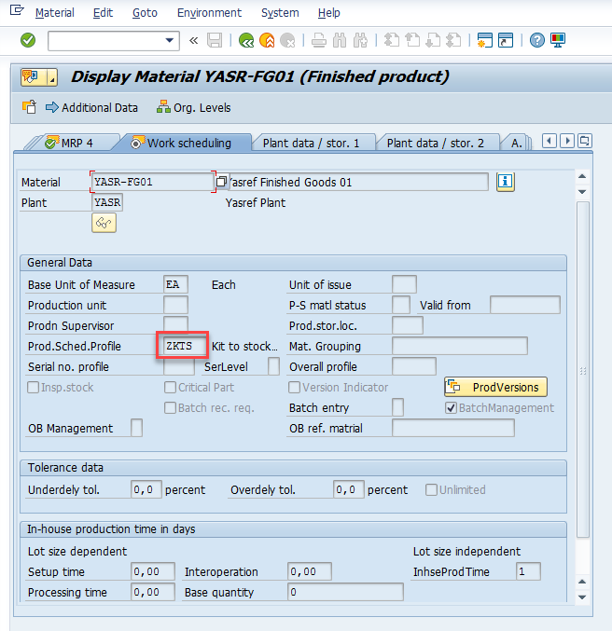Click the glasses display button below Plant
The height and width of the screenshot is (631, 612).
coord(104,223)
